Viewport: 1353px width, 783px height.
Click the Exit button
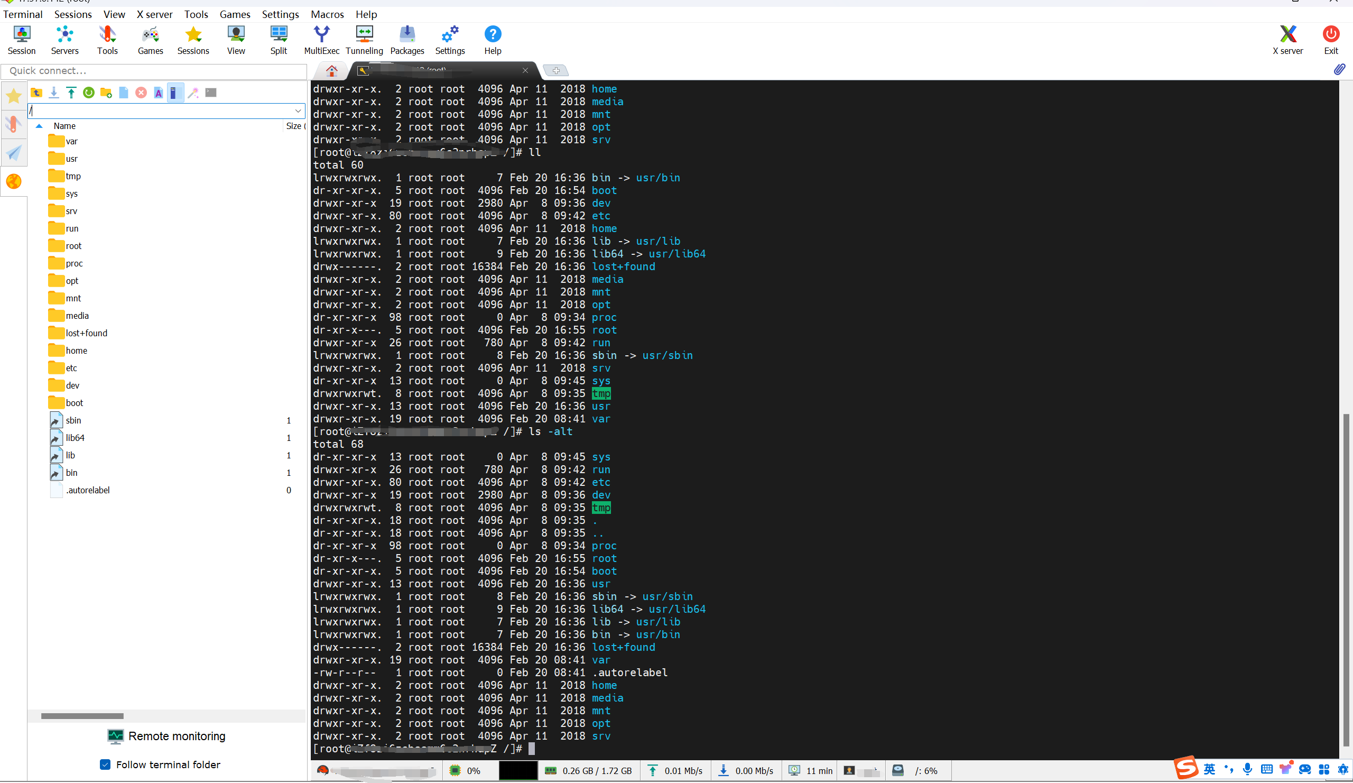1330,40
